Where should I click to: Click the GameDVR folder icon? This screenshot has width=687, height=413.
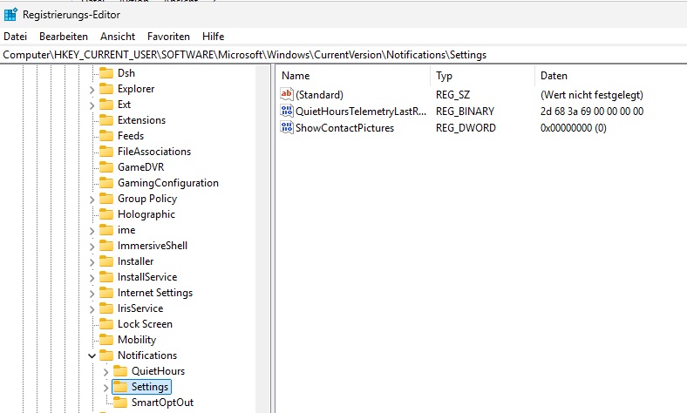pyautogui.click(x=106, y=167)
